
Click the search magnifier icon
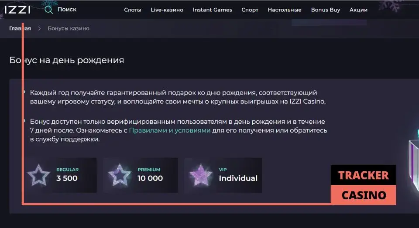click(48, 10)
